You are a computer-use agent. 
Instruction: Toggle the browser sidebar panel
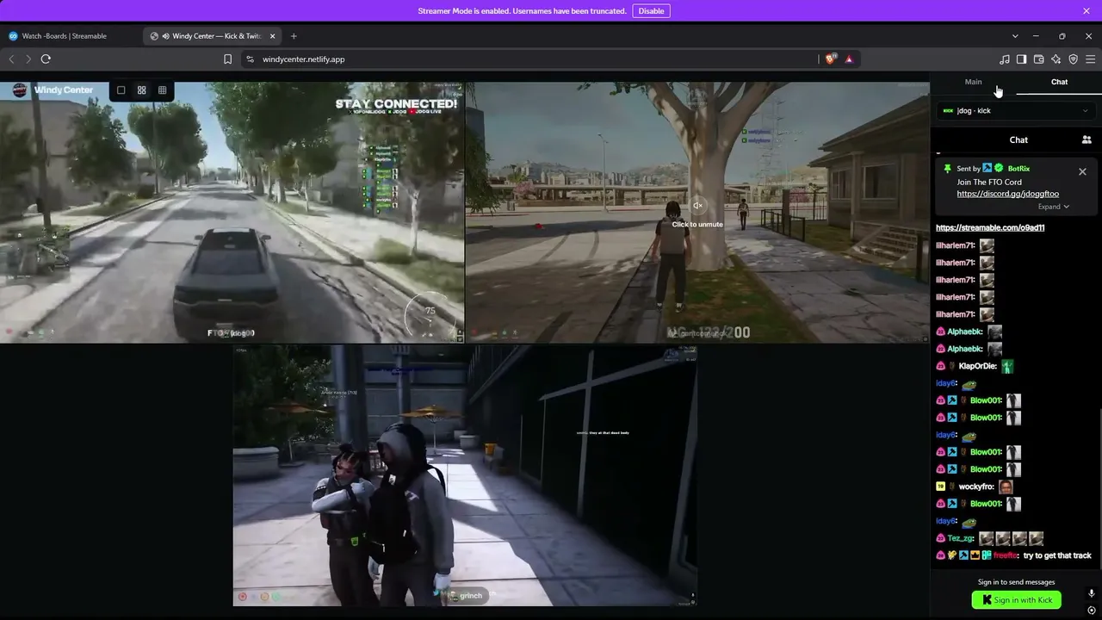pyautogui.click(x=1021, y=59)
